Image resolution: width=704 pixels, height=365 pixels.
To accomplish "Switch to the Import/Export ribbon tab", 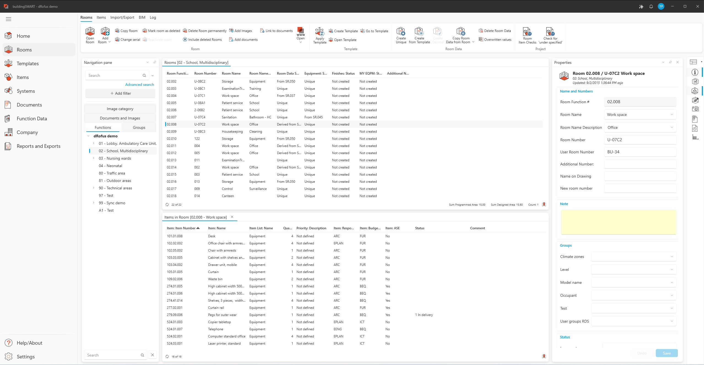I will click(x=122, y=17).
